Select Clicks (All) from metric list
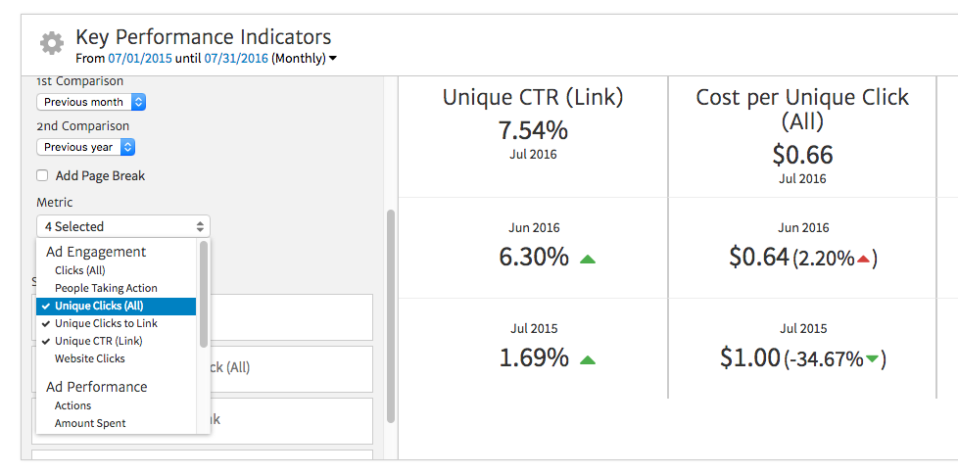958x475 pixels. (79, 270)
